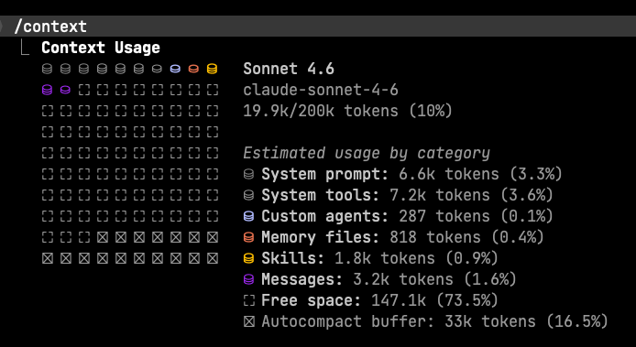Click the crossed Autocompact buffer legend icon

click(x=248, y=322)
